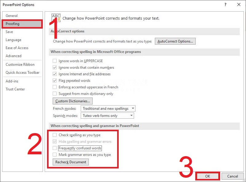Close the PowerPoint Options dialog
The width and height of the screenshot is (246, 182).
point(239,5)
